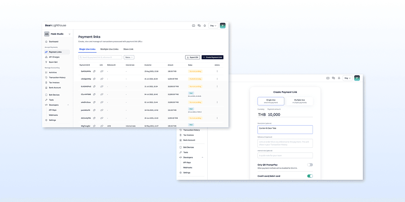Switch to the Store Link tab
The image size is (405, 202).
coord(128,49)
